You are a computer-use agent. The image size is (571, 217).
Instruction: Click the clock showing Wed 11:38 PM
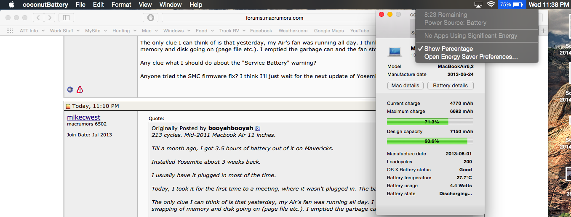point(549,5)
